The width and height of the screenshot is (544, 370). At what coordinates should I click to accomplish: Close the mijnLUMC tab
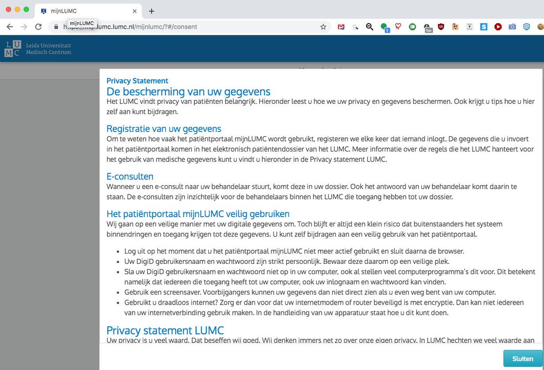click(x=135, y=11)
